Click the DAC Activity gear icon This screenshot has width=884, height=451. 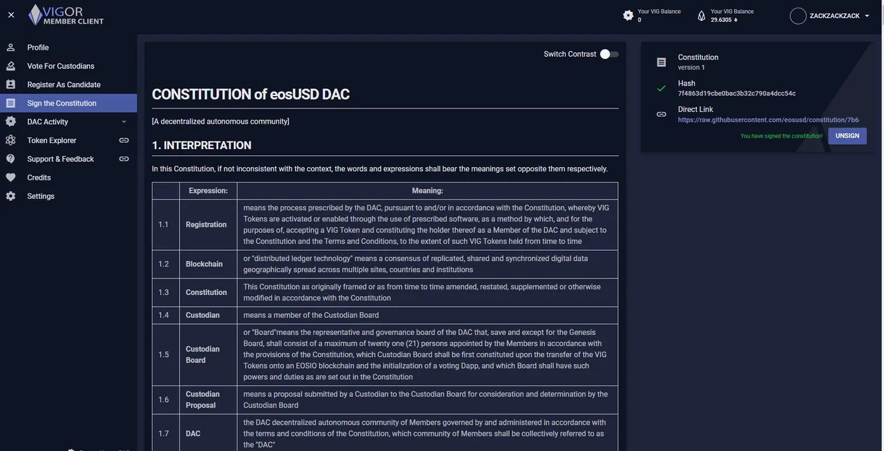click(10, 122)
